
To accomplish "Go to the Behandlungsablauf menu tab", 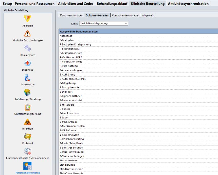I will click(x=112, y=4).
